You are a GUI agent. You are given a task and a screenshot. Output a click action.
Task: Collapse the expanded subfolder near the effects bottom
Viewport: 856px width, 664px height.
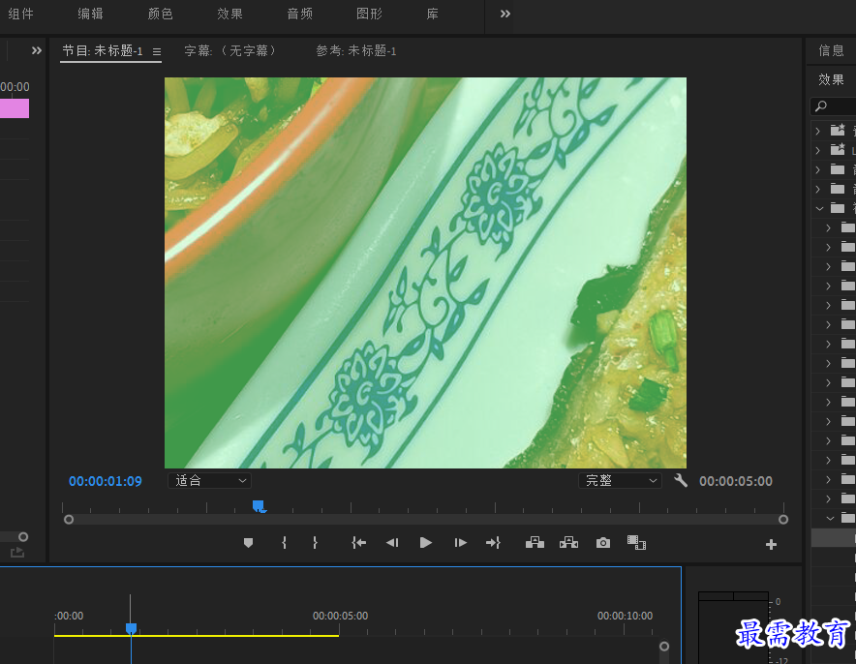tap(831, 518)
